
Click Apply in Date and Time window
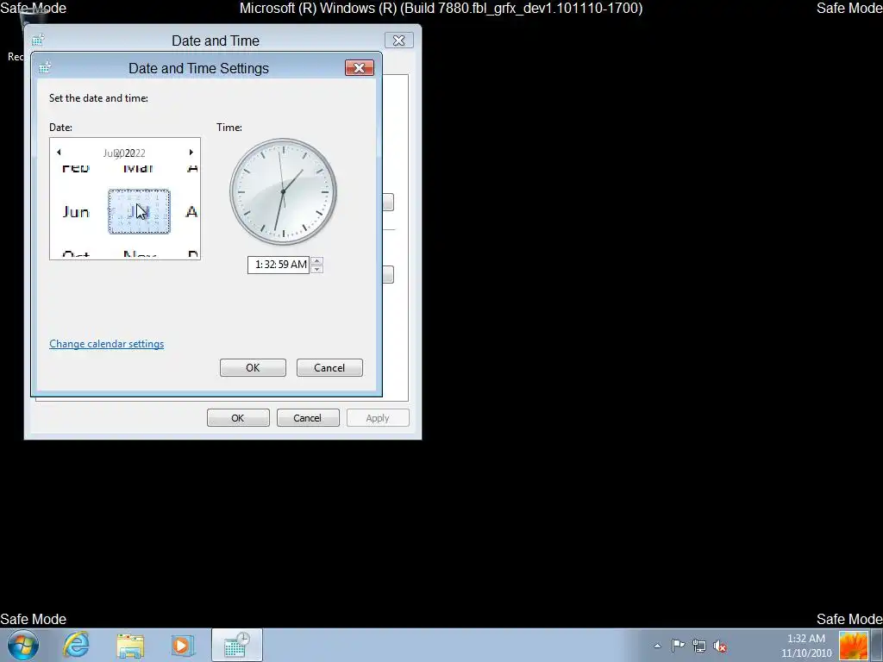pyautogui.click(x=378, y=418)
